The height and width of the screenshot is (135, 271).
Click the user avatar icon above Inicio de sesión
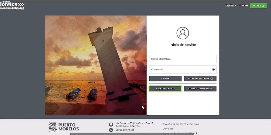(x=183, y=33)
